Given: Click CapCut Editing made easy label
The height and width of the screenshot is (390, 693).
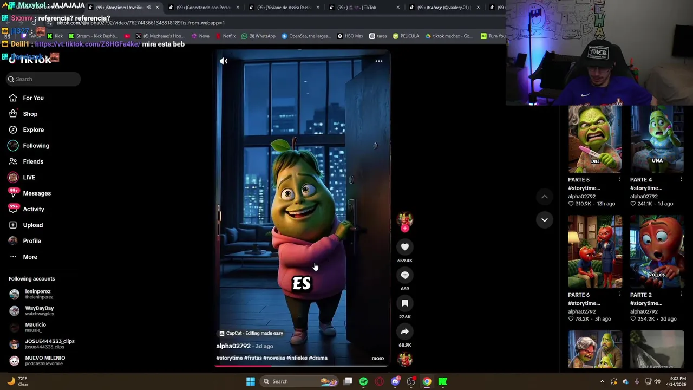Looking at the screenshot, I should point(251,334).
